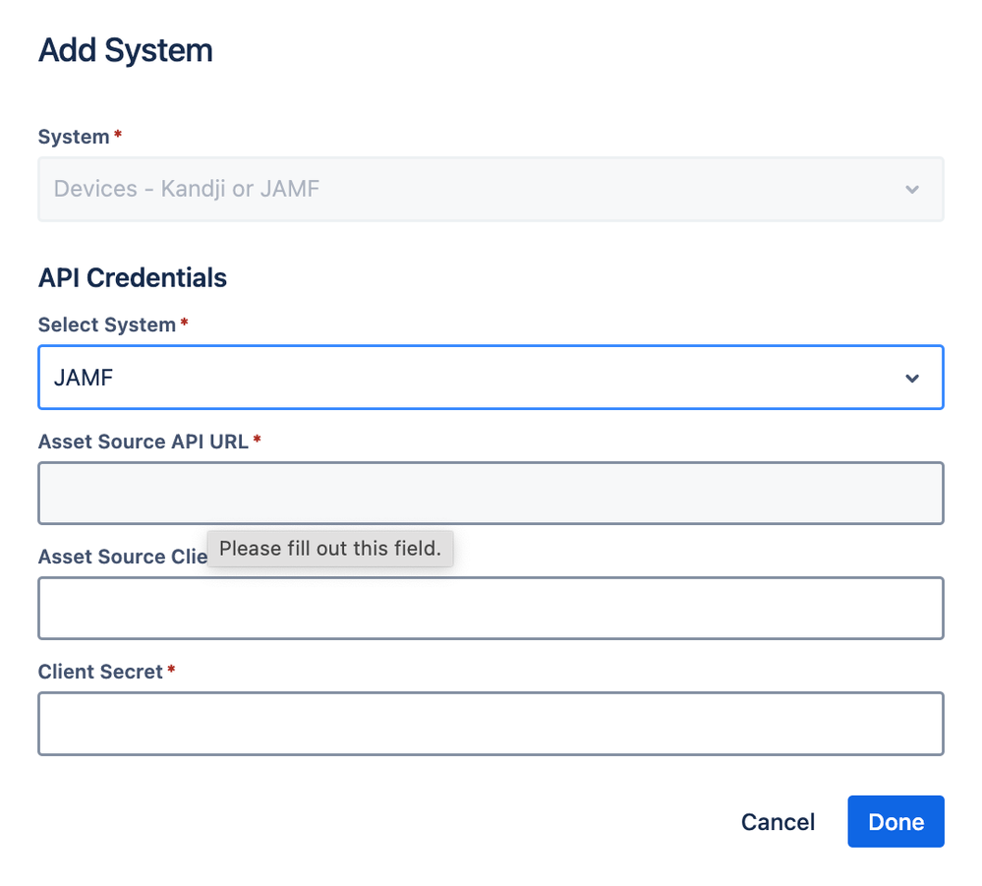Click the red asterisk beside Asset Source API URL
The image size is (982, 886).
pos(258,440)
